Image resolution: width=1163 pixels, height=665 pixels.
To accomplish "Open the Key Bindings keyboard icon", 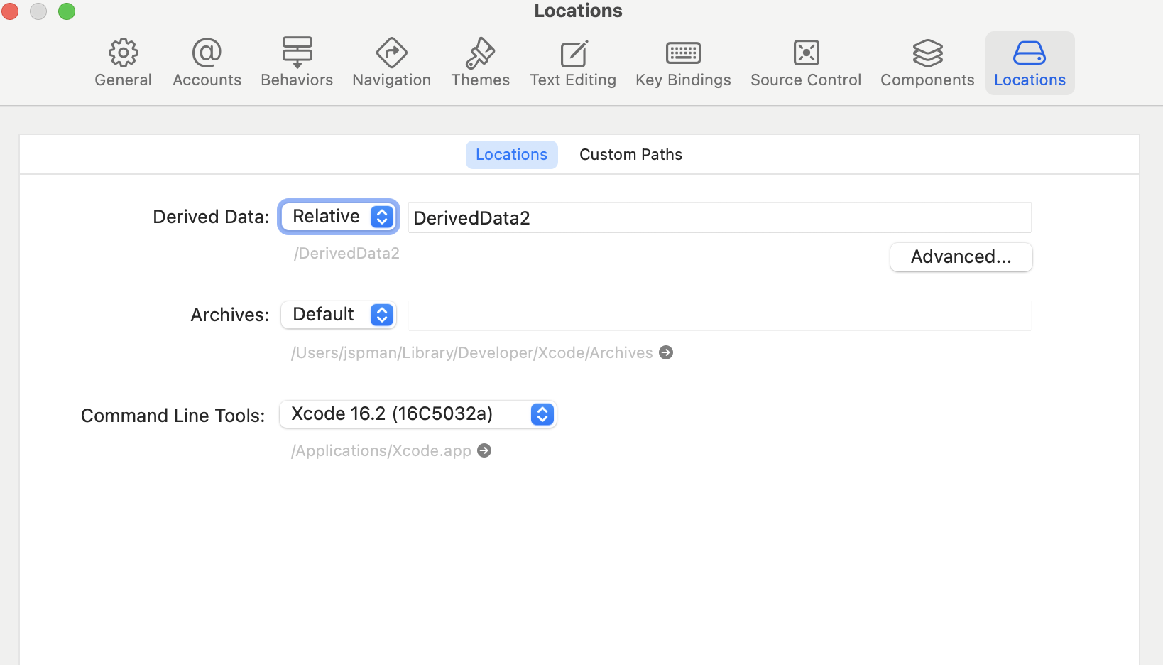I will pos(683,53).
